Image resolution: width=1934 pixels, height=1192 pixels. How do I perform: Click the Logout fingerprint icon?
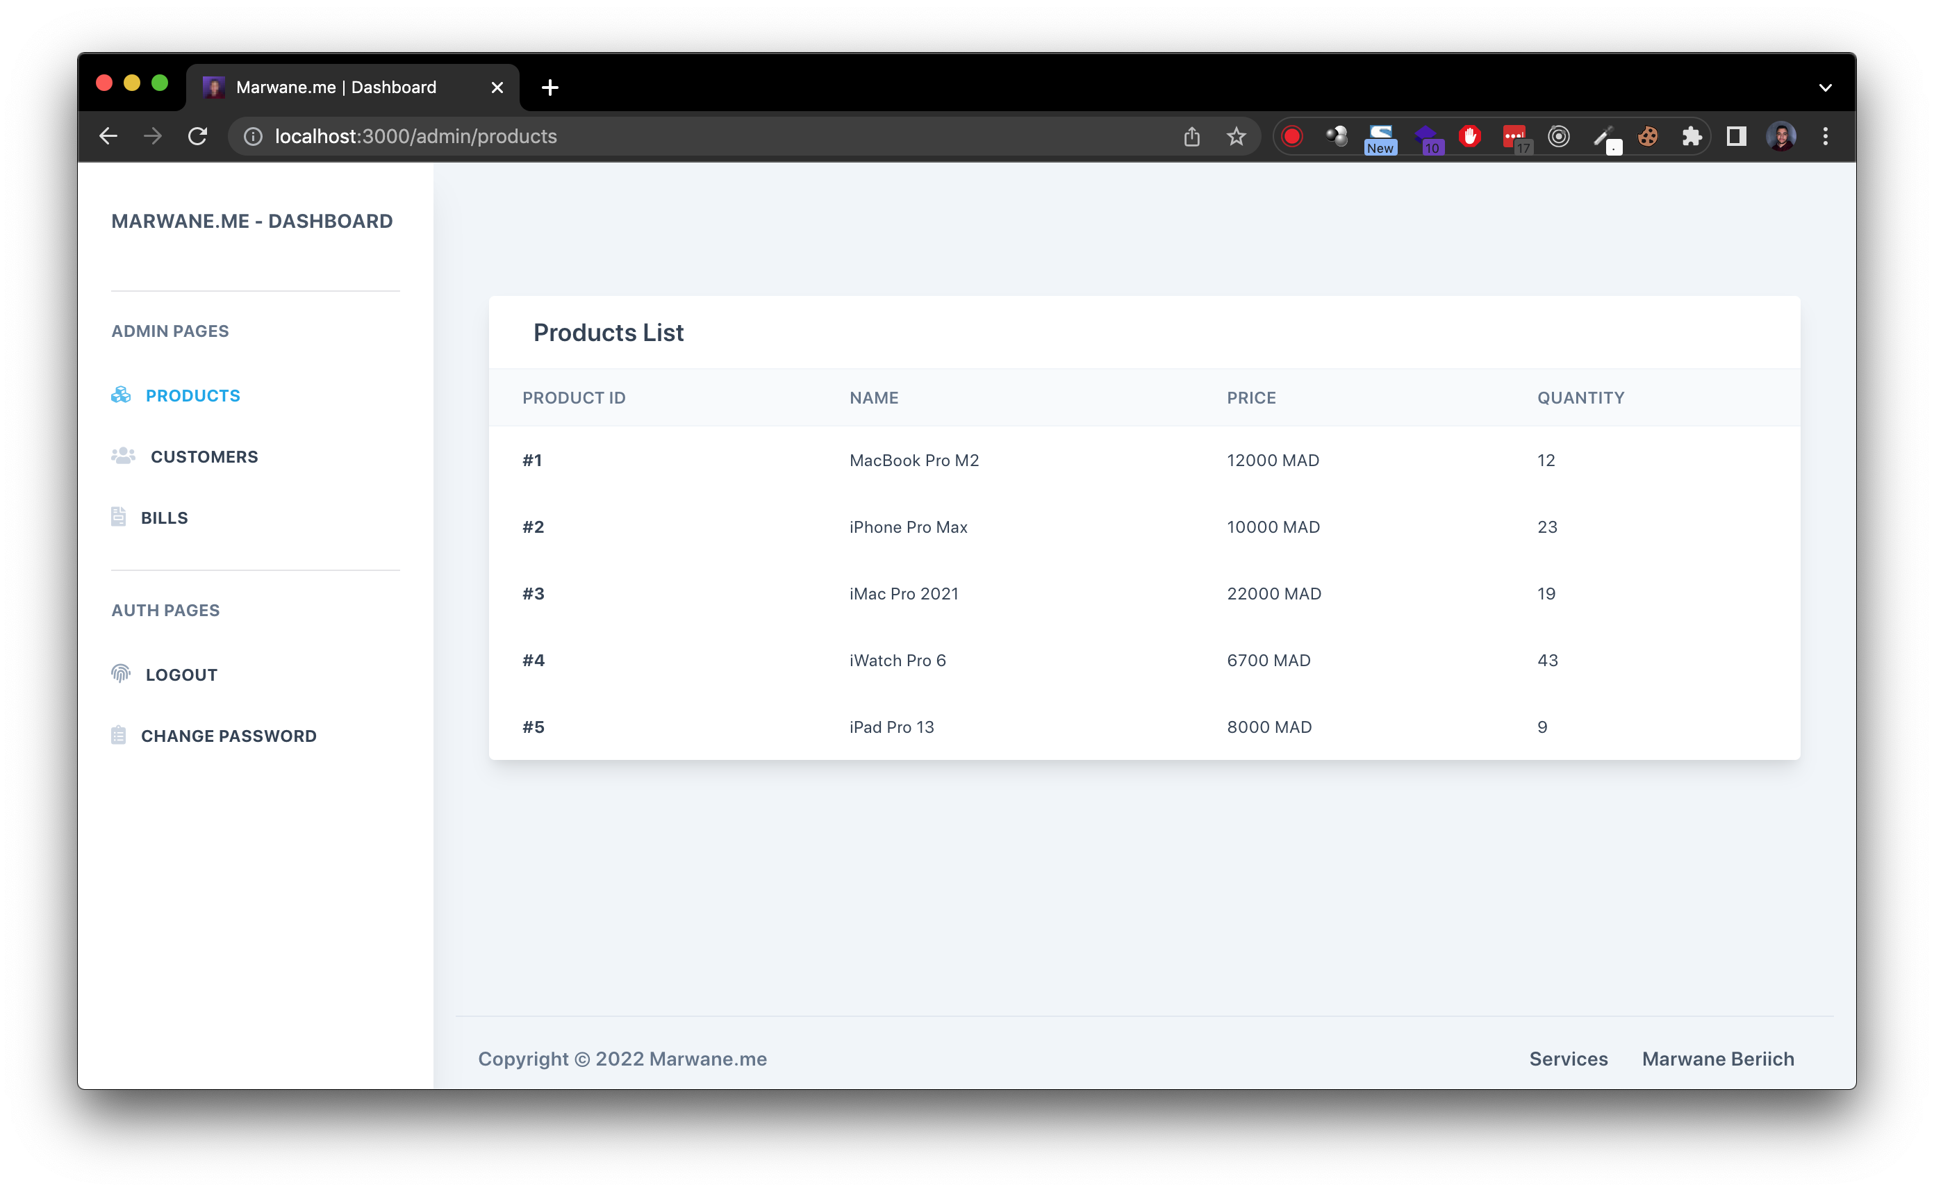[x=121, y=673]
